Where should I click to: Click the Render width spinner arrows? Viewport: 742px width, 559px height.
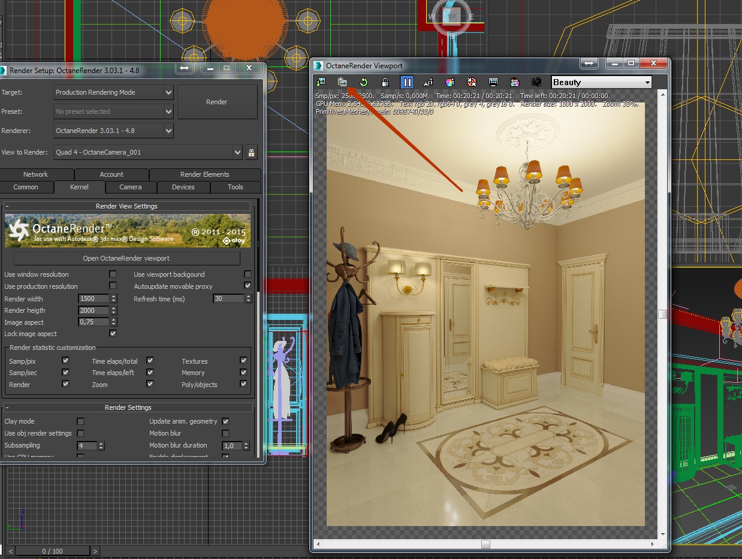(114, 298)
